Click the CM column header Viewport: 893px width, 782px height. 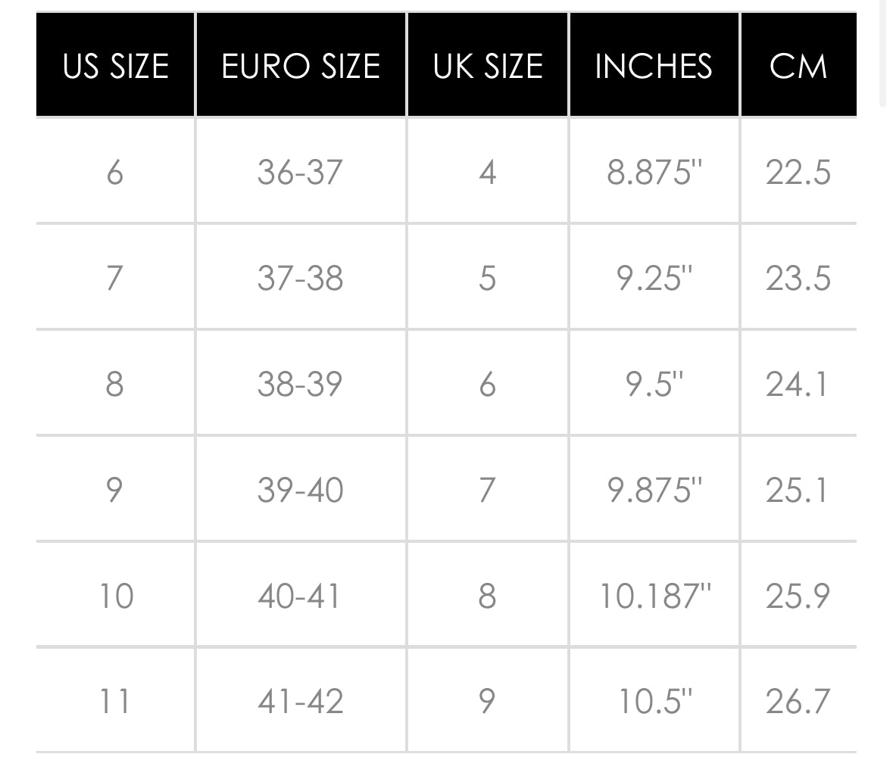(x=798, y=66)
